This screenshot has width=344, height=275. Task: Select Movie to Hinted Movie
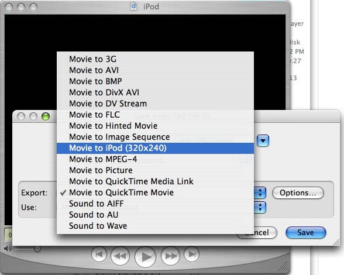[x=155, y=126]
